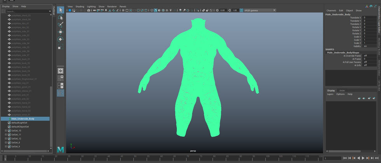381x163 pixels.
Task: Click Isolate Select icon in viewport toolbar
Action: pyautogui.click(x=197, y=11)
